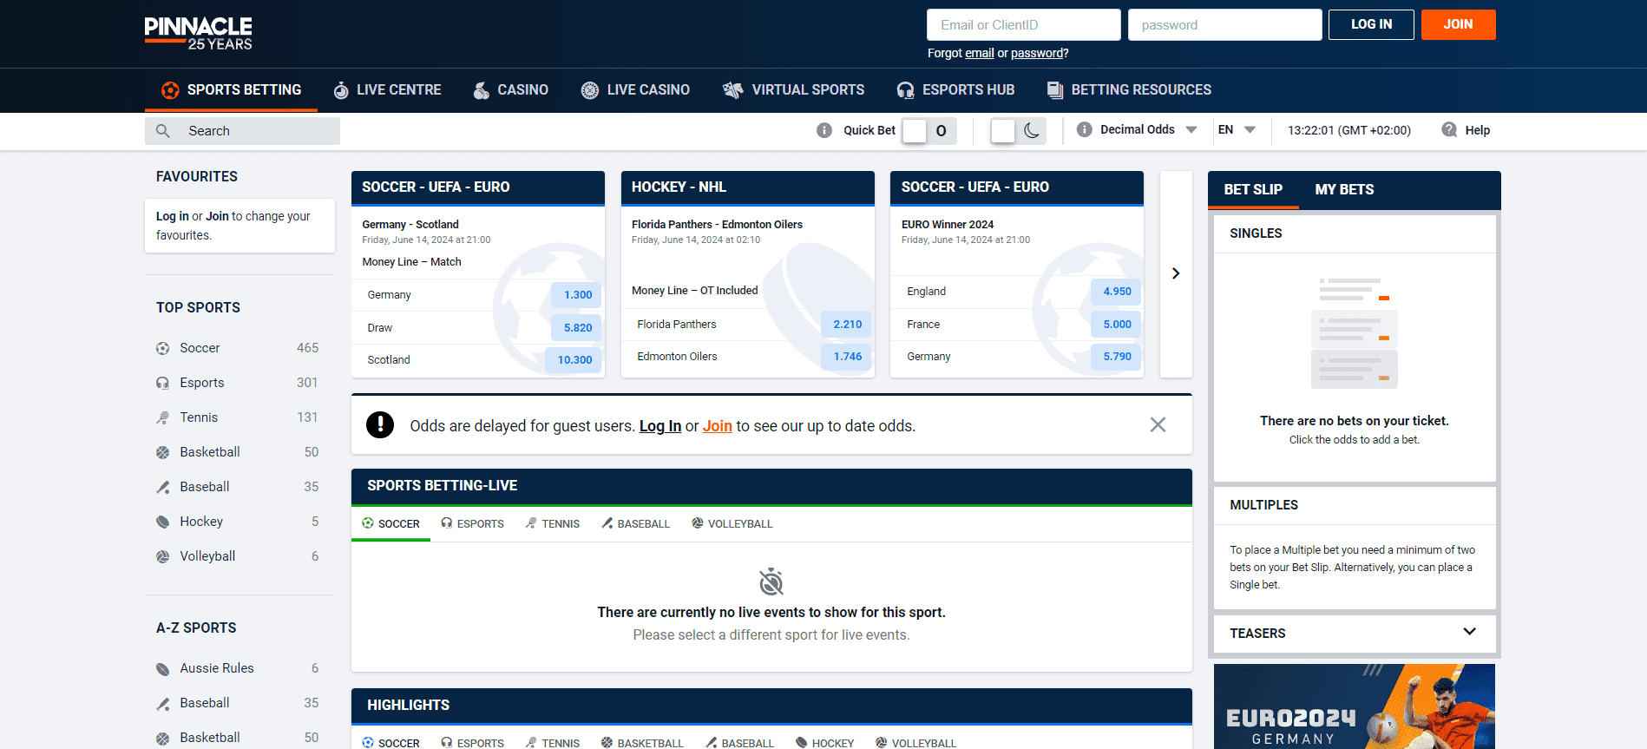This screenshot has height=749, width=1647.
Task: Click the LOG IN button
Action: (1371, 24)
